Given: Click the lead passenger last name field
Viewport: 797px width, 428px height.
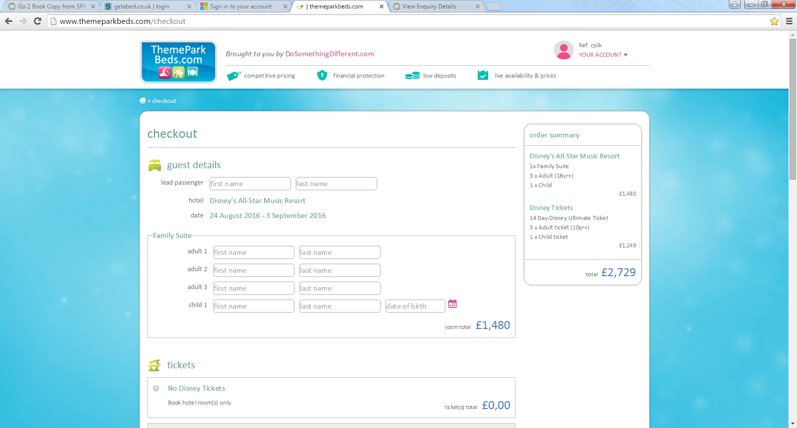Looking at the screenshot, I should [336, 184].
